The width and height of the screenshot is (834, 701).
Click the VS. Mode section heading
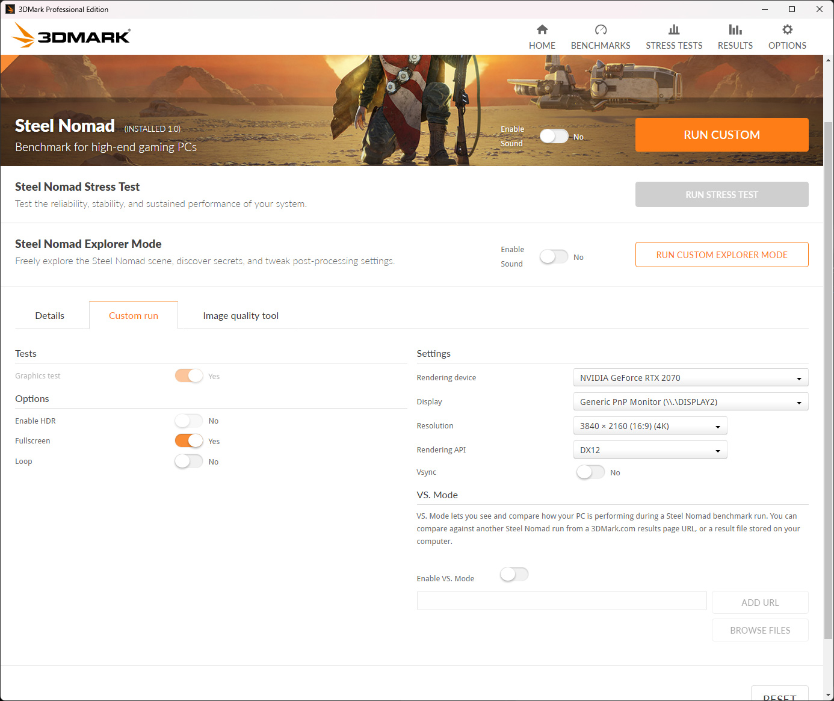coord(437,495)
